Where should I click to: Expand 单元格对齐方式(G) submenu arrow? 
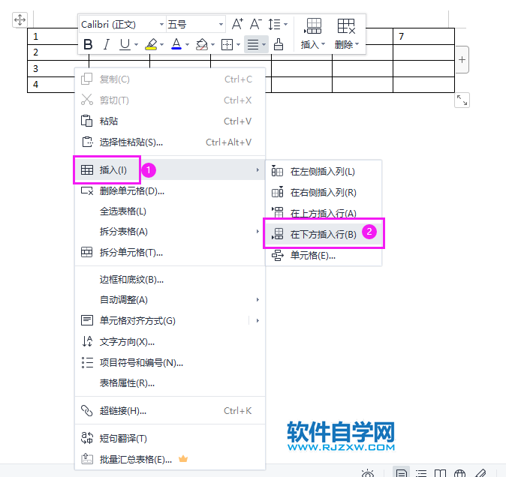(x=258, y=321)
